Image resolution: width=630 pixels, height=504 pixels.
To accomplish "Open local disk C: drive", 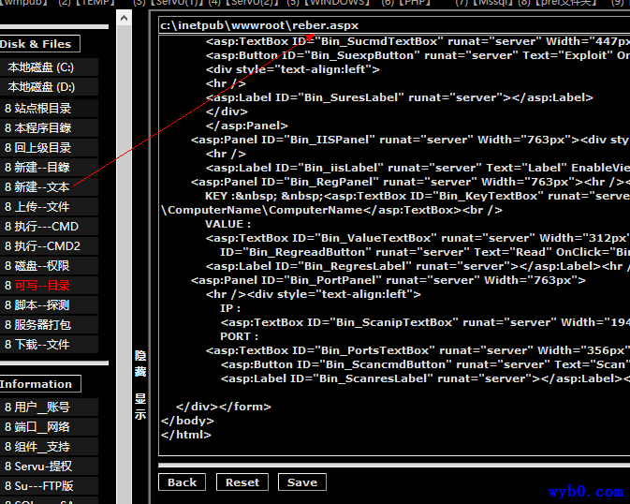I will [41, 67].
